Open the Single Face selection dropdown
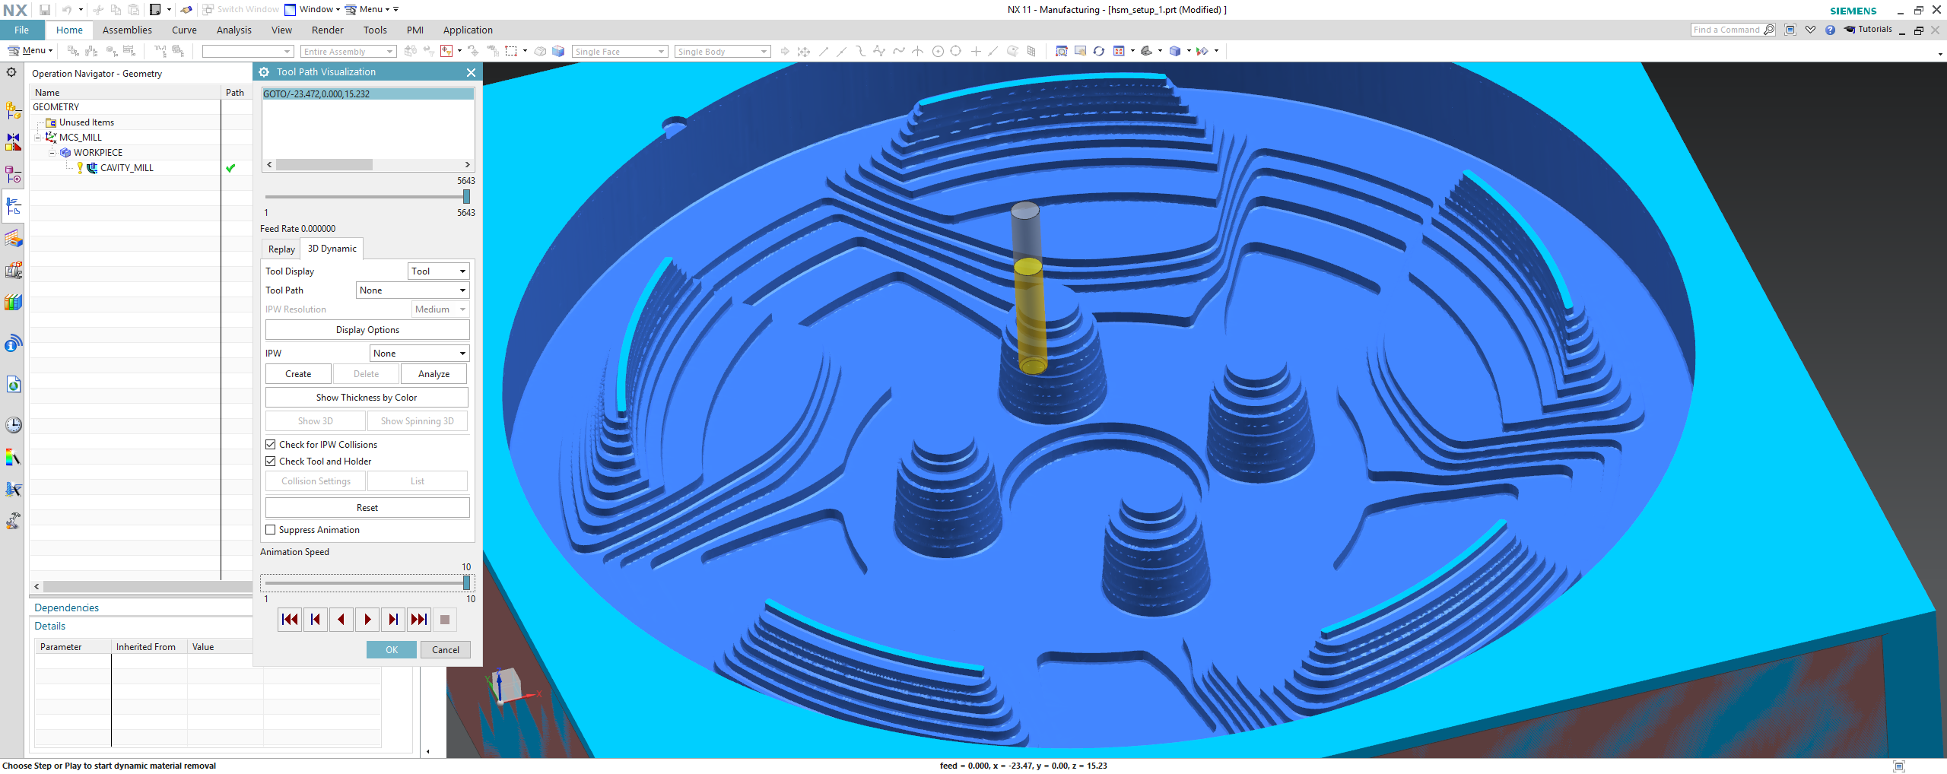 pos(620,52)
